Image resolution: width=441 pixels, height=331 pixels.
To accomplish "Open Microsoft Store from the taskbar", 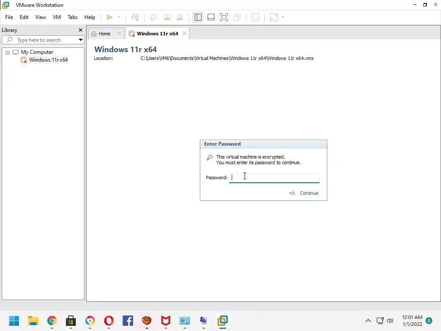I will point(71,321).
